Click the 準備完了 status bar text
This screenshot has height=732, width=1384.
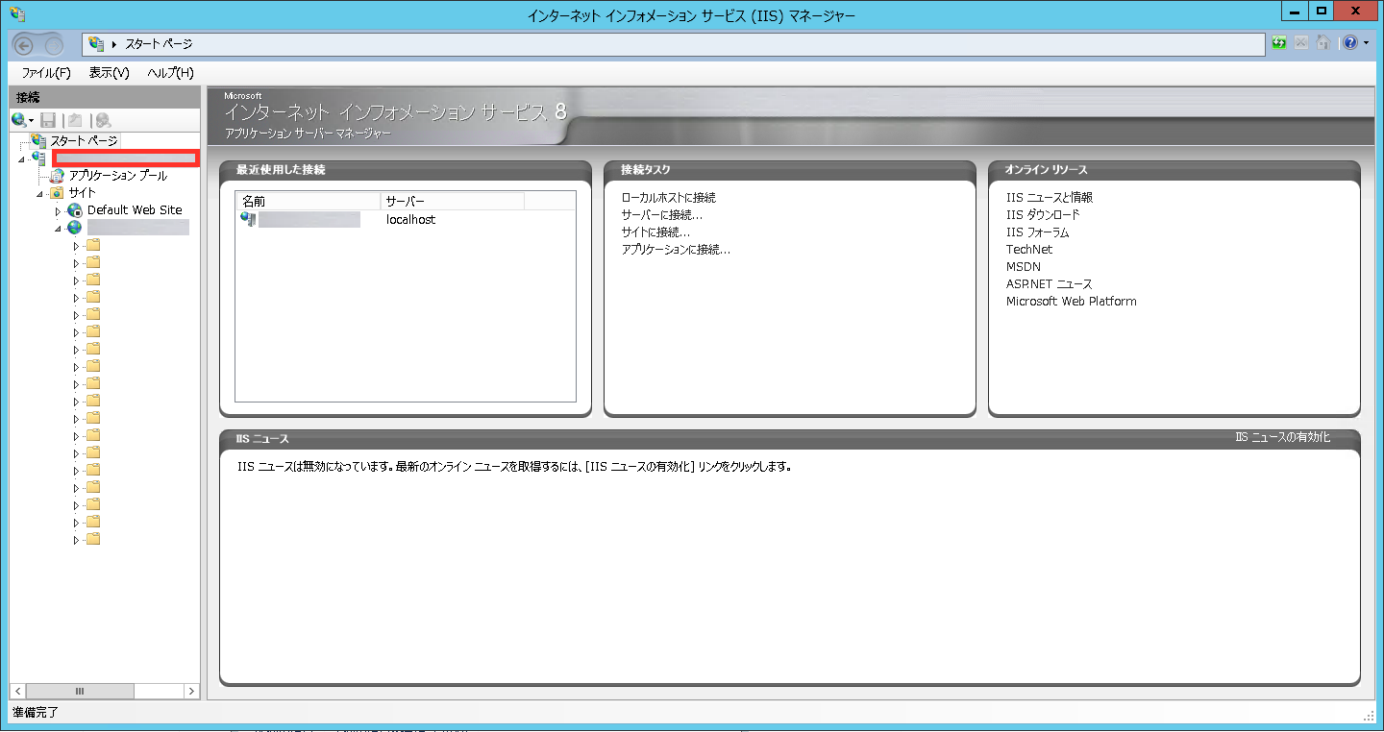(x=36, y=713)
